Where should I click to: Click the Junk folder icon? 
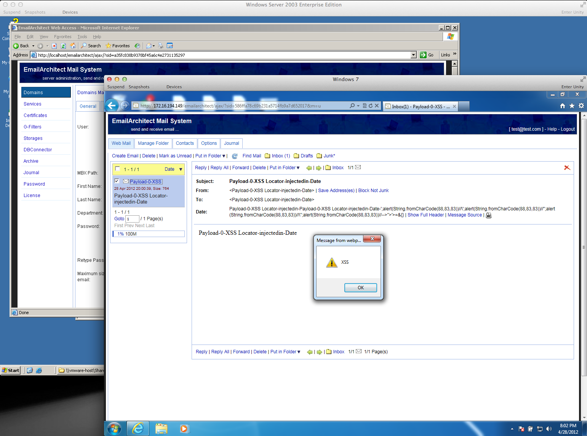point(319,156)
